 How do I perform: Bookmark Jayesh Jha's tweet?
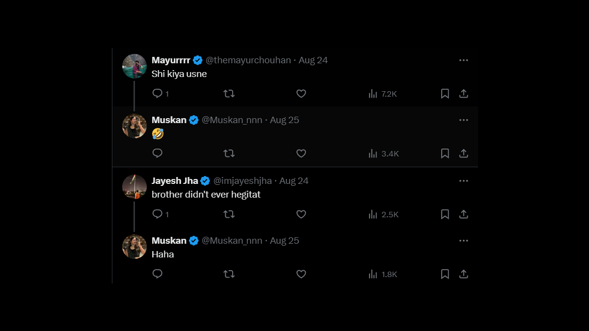(x=445, y=214)
